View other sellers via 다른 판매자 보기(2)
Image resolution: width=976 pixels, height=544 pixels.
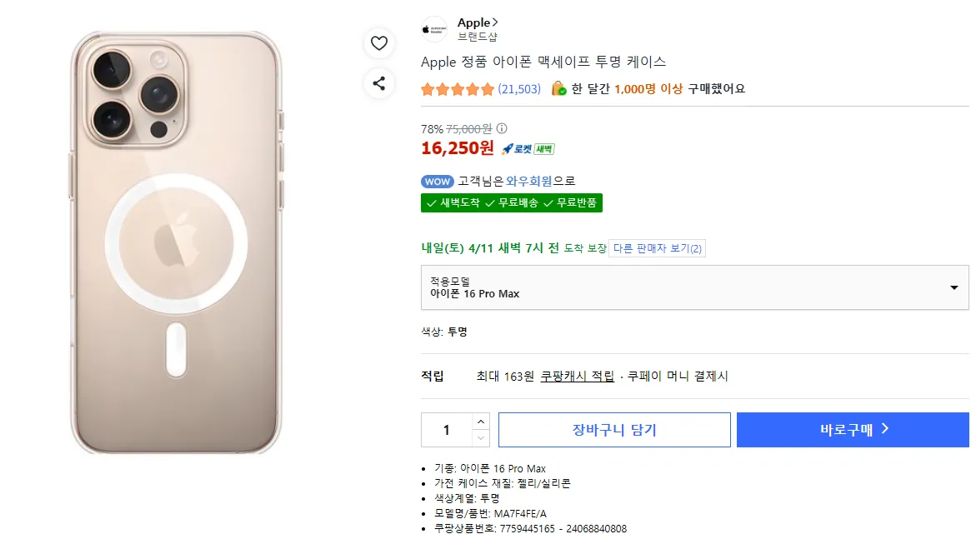click(x=657, y=248)
